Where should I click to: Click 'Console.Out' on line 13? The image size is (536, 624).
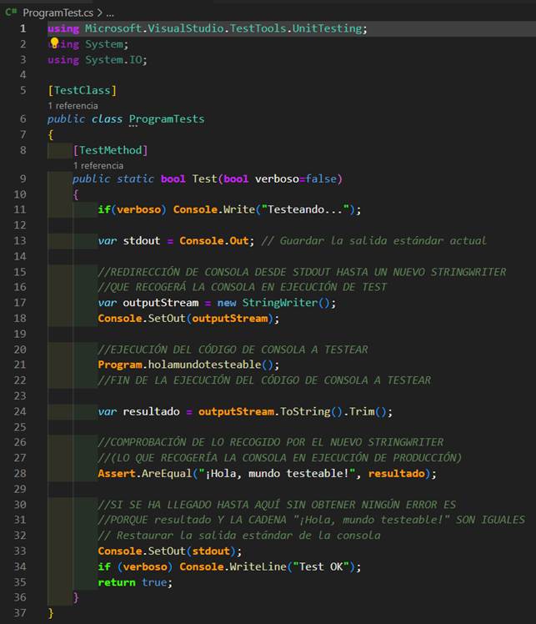click(x=214, y=241)
